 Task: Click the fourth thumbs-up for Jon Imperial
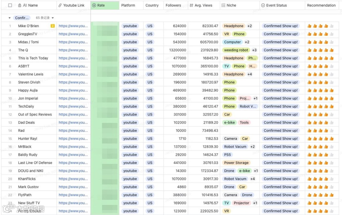[326, 98]
